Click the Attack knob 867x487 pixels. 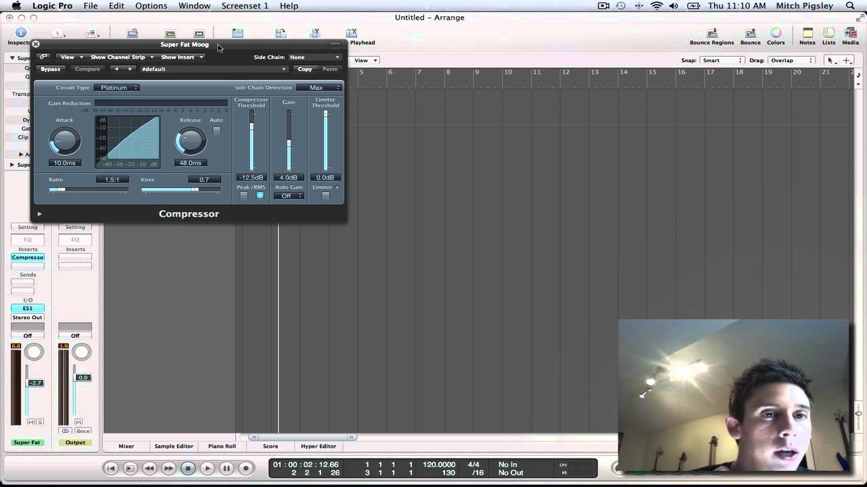[x=65, y=141]
